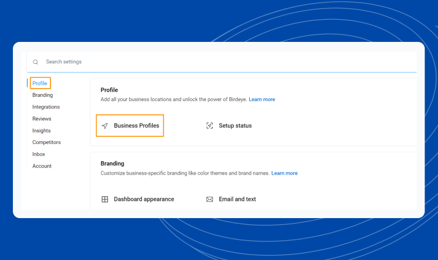Focus the Search settings field
438x260 pixels.
click(221, 62)
